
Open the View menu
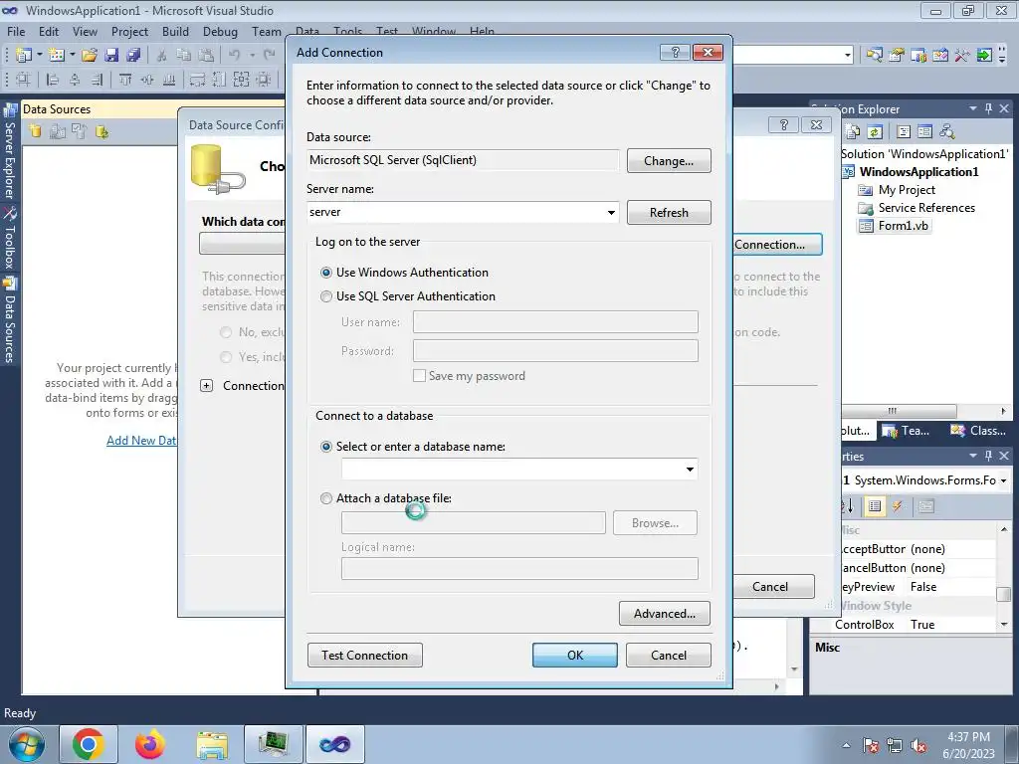[x=85, y=31]
